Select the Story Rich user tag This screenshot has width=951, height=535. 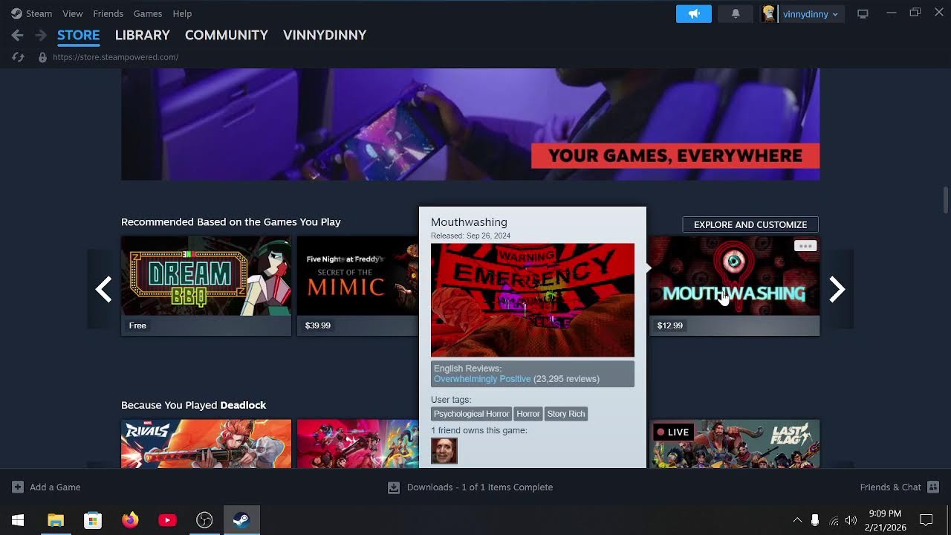[566, 414]
